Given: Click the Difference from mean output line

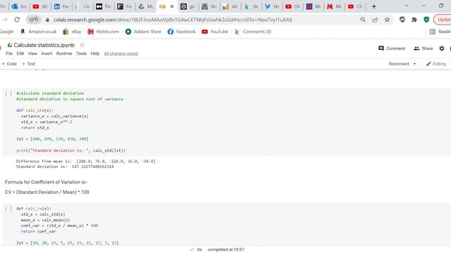Looking at the screenshot, I should pyautogui.click(x=86, y=161).
